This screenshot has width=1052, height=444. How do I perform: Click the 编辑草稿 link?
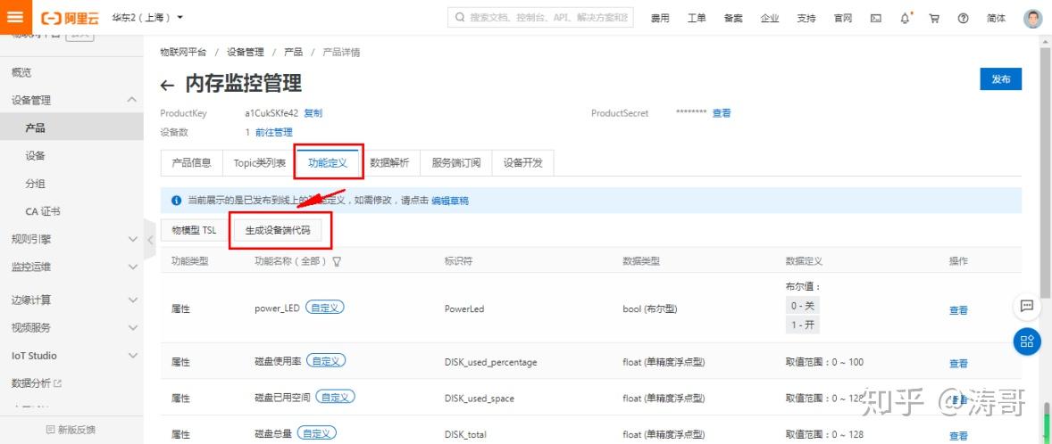point(449,201)
